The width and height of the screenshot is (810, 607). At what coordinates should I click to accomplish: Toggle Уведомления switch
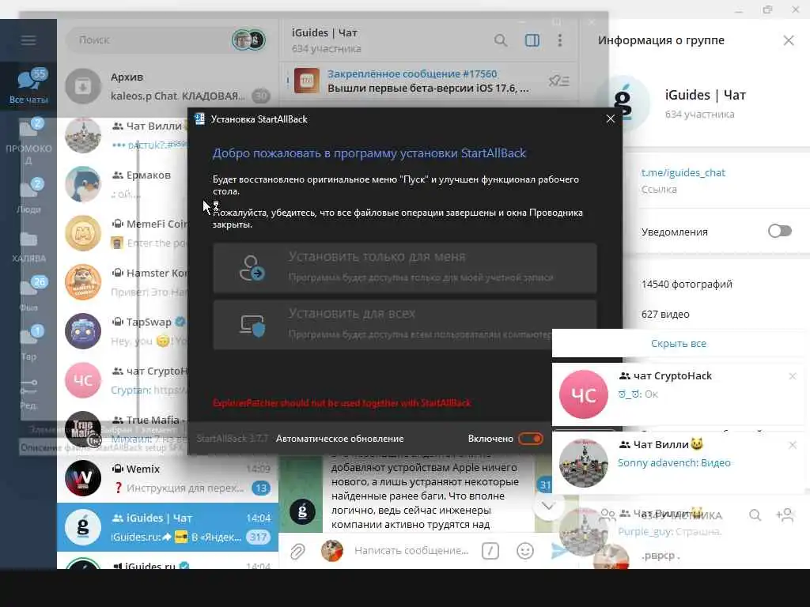coord(779,231)
